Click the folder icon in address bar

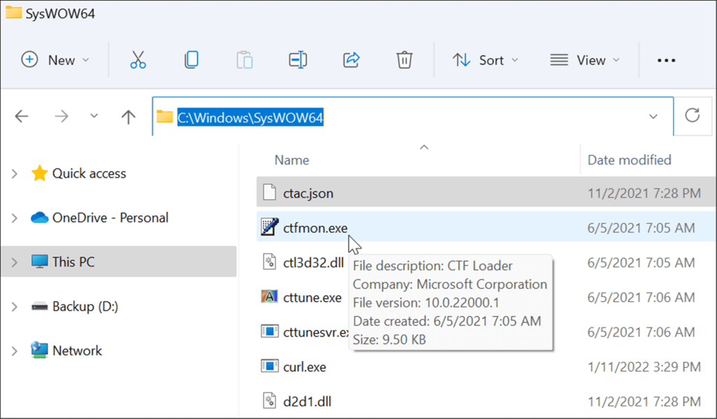[x=165, y=117]
